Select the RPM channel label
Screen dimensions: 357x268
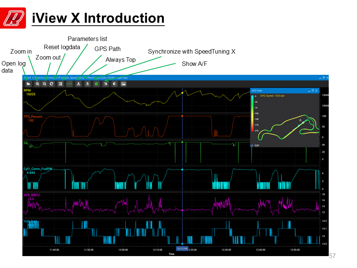point(27,90)
